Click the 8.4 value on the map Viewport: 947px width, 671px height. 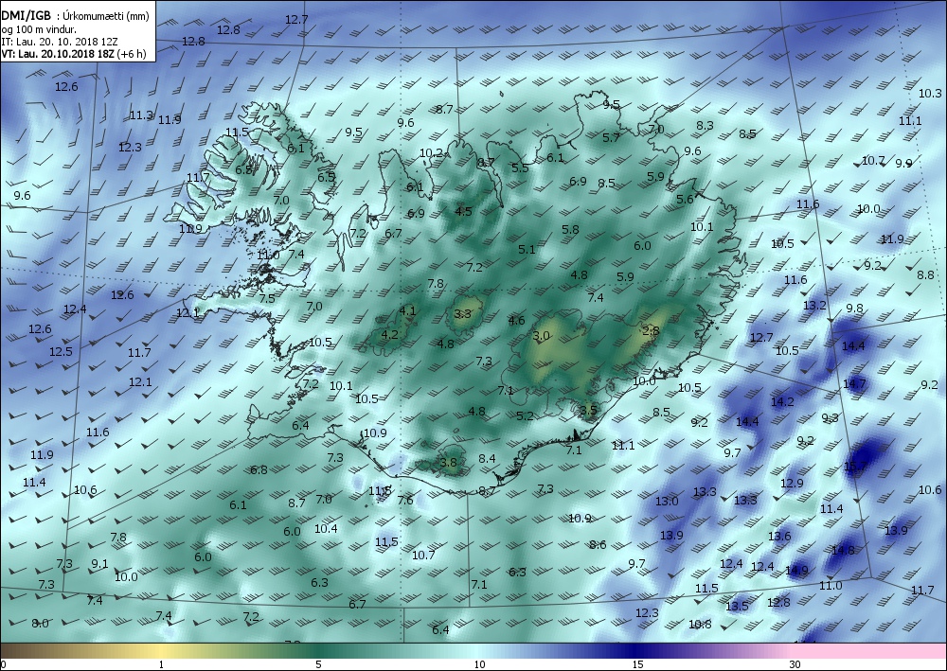coord(487,459)
